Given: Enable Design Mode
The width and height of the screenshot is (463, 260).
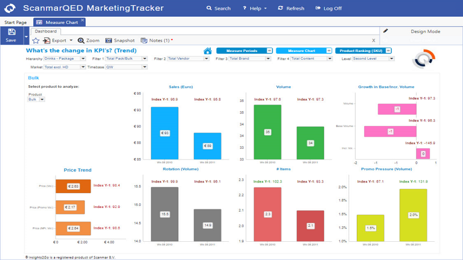Looking at the screenshot, I should click(x=425, y=31).
